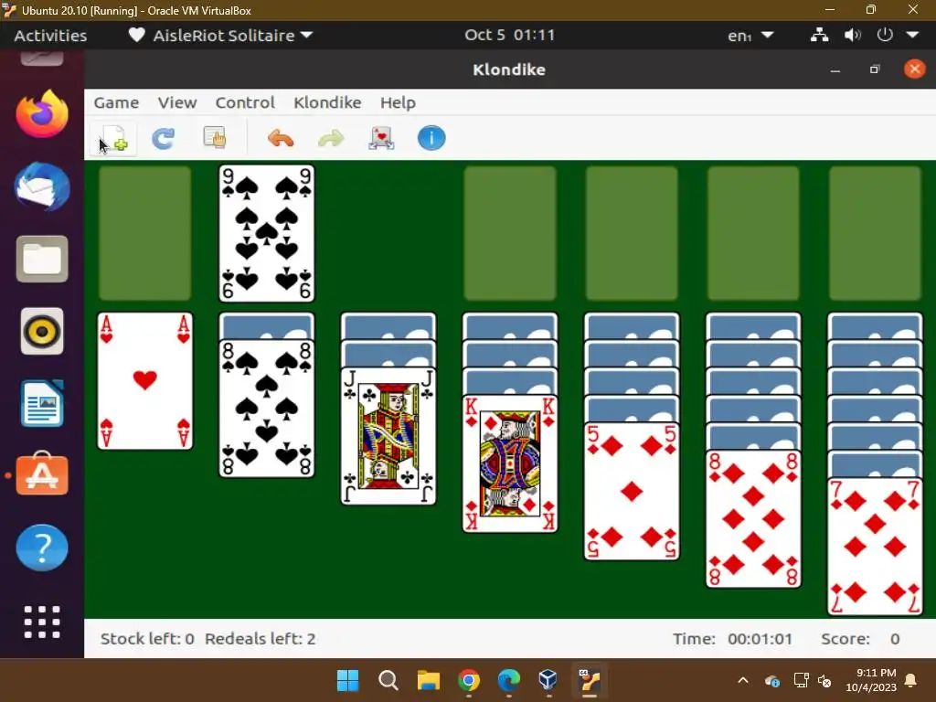Screen dimensions: 936x702
Task: Open Windows notifications bell
Action: coord(911,680)
